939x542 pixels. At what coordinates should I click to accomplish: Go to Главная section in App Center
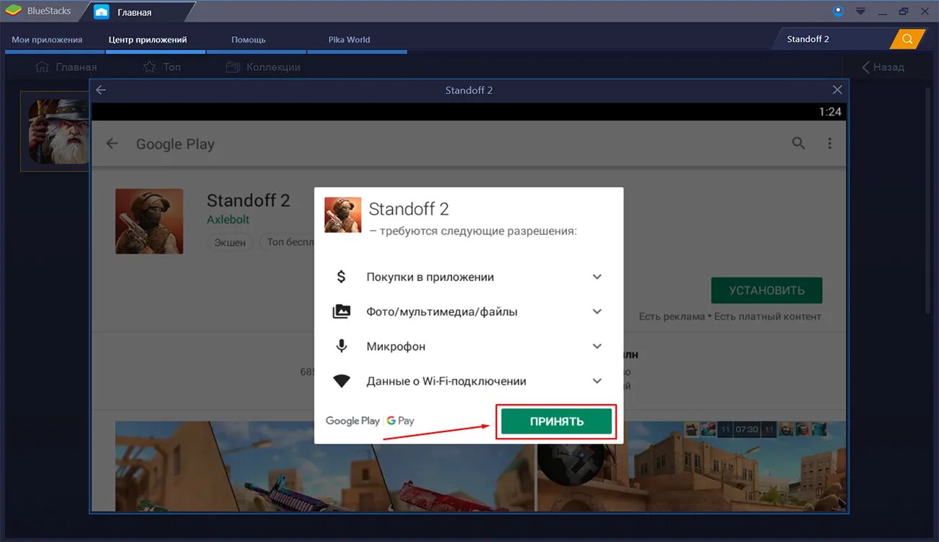pyautogui.click(x=66, y=67)
